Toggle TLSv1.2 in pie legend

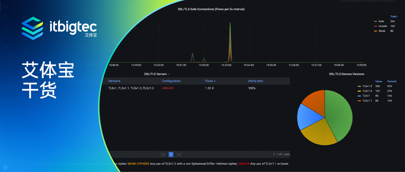click(x=367, y=86)
